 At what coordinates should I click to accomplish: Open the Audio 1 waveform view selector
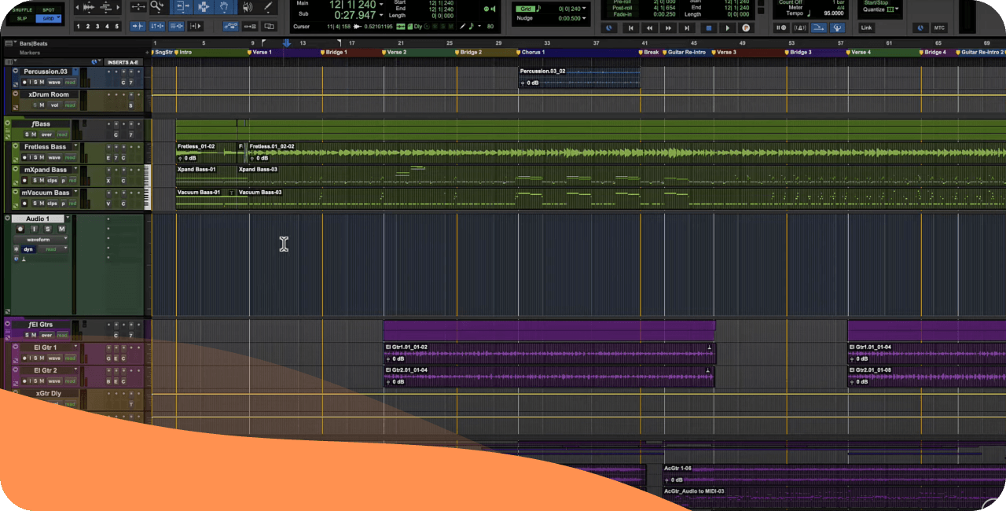click(39, 239)
